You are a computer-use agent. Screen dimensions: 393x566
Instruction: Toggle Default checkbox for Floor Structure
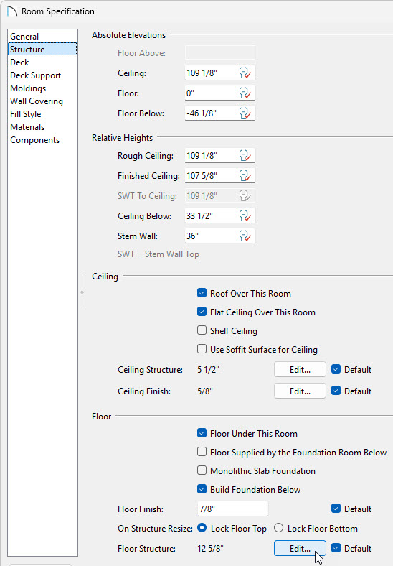[336, 548]
